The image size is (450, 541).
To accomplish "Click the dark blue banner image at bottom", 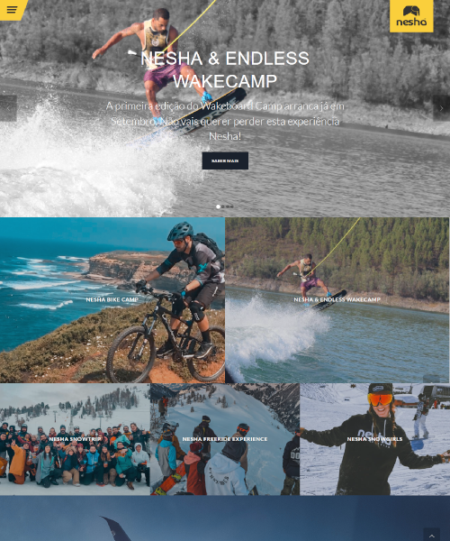I will pos(225,518).
